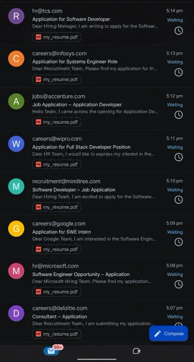The height and width of the screenshot is (362, 194).
Task: Click the 5:08 pm timestamp
Action: (x=175, y=266)
